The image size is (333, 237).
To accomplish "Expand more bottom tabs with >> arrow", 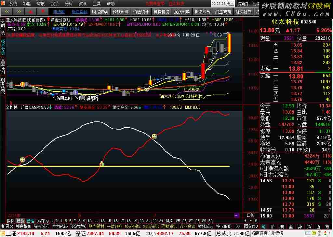I will click(238, 226).
